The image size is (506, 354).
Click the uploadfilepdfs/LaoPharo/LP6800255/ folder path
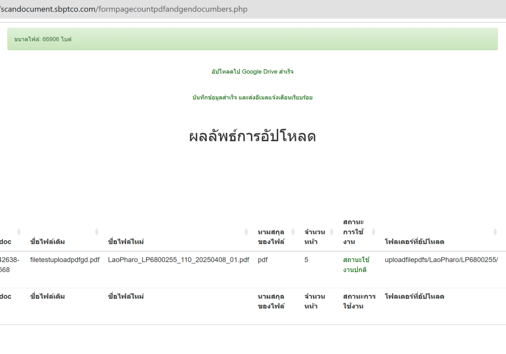pyautogui.click(x=441, y=260)
